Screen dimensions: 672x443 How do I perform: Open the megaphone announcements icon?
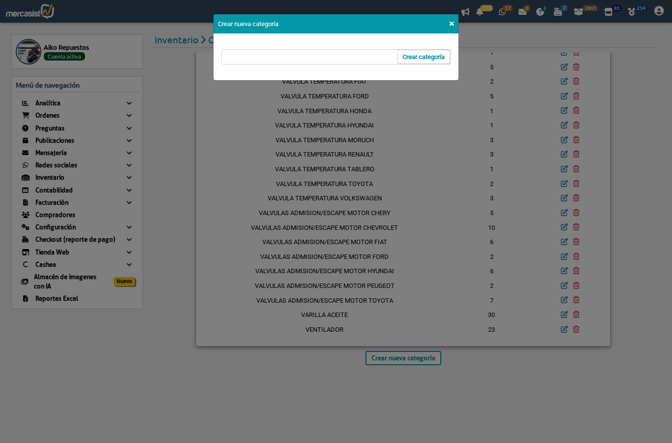pyautogui.click(x=465, y=12)
